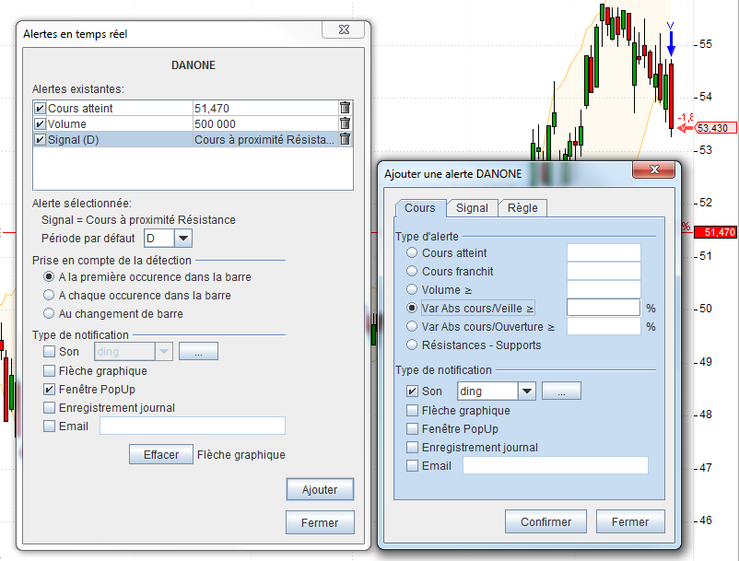The width and height of the screenshot is (739, 561).
Task: Select 'A la première occurence dans la barre'
Action: tap(49, 276)
